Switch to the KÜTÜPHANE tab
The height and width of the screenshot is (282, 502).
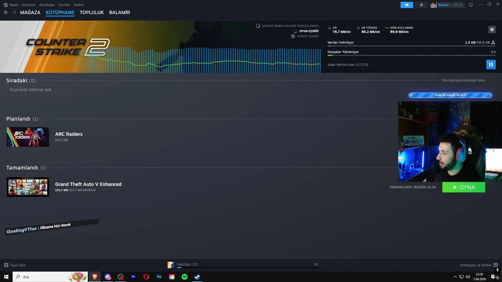tap(60, 13)
